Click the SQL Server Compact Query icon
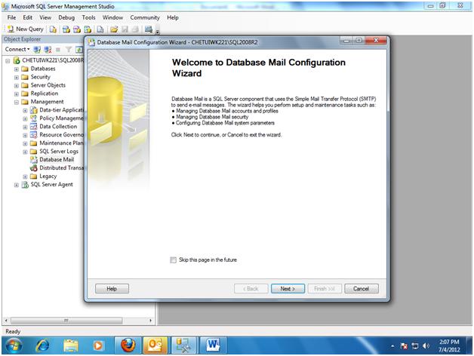474x356 pixels. click(x=100, y=29)
